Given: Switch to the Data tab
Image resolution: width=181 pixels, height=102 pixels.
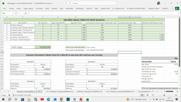Looking at the screenshot, I should 47,9.
